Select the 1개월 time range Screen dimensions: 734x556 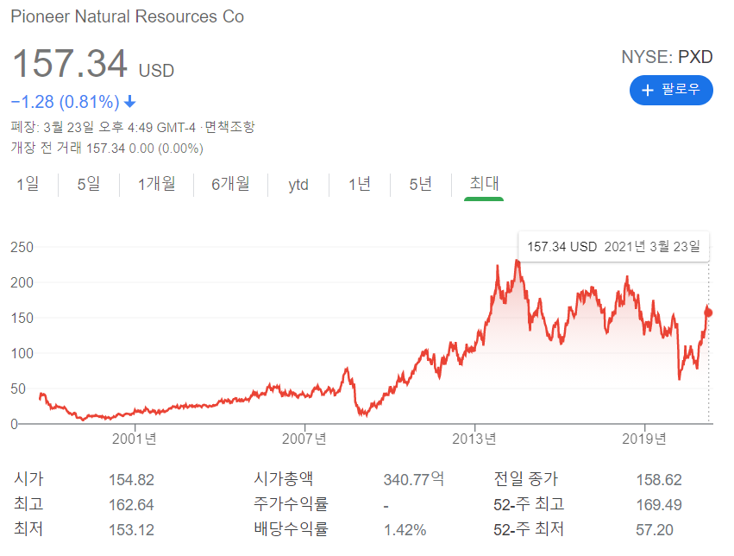155,184
